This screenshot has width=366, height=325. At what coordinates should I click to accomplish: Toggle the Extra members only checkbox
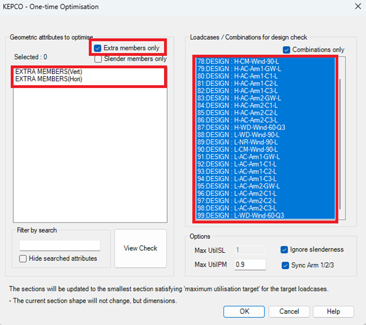(98, 48)
